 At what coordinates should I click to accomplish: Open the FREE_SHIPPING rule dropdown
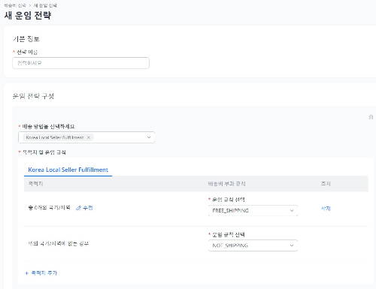pos(253,210)
